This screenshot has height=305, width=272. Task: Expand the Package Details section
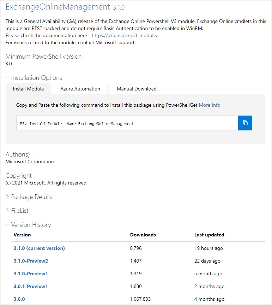29,197
